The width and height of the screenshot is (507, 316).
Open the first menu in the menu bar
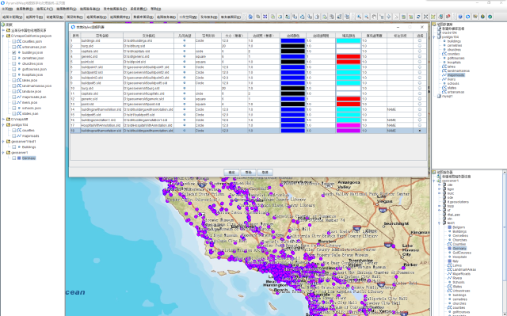[7, 9]
